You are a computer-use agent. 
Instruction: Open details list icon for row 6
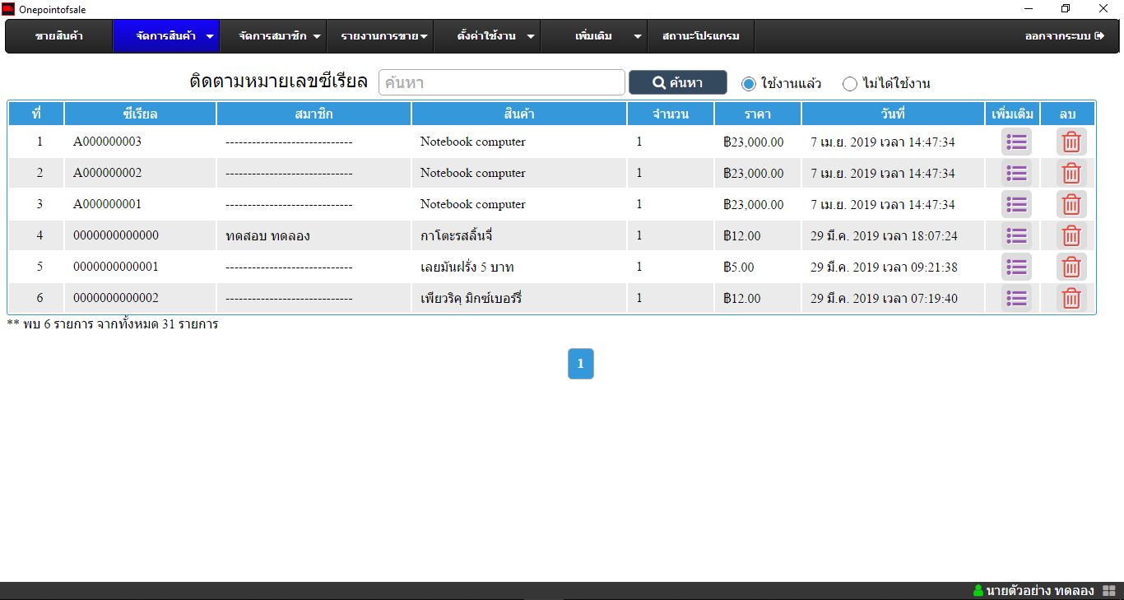pyautogui.click(x=1016, y=298)
